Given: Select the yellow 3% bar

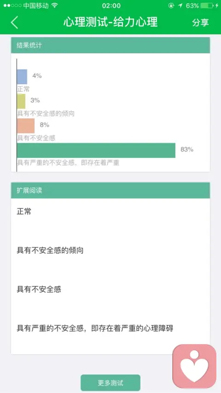Looking at the screenshot, I should coord(21,101).
